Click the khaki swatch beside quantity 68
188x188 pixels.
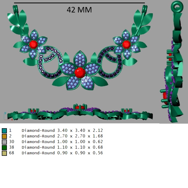4,153
